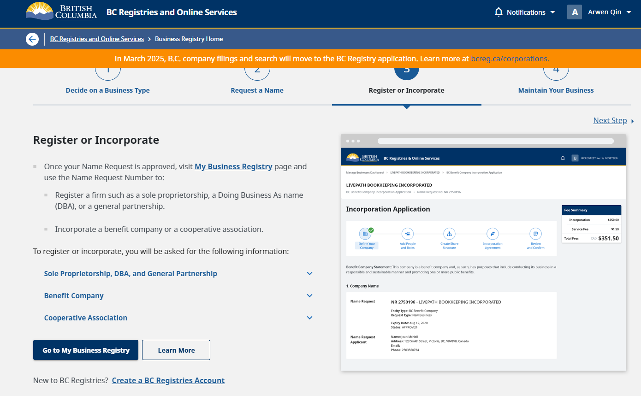The image size is (641, 396).
Task: Open Create a BC Registries Account link
Action: [x=168, y=380]
